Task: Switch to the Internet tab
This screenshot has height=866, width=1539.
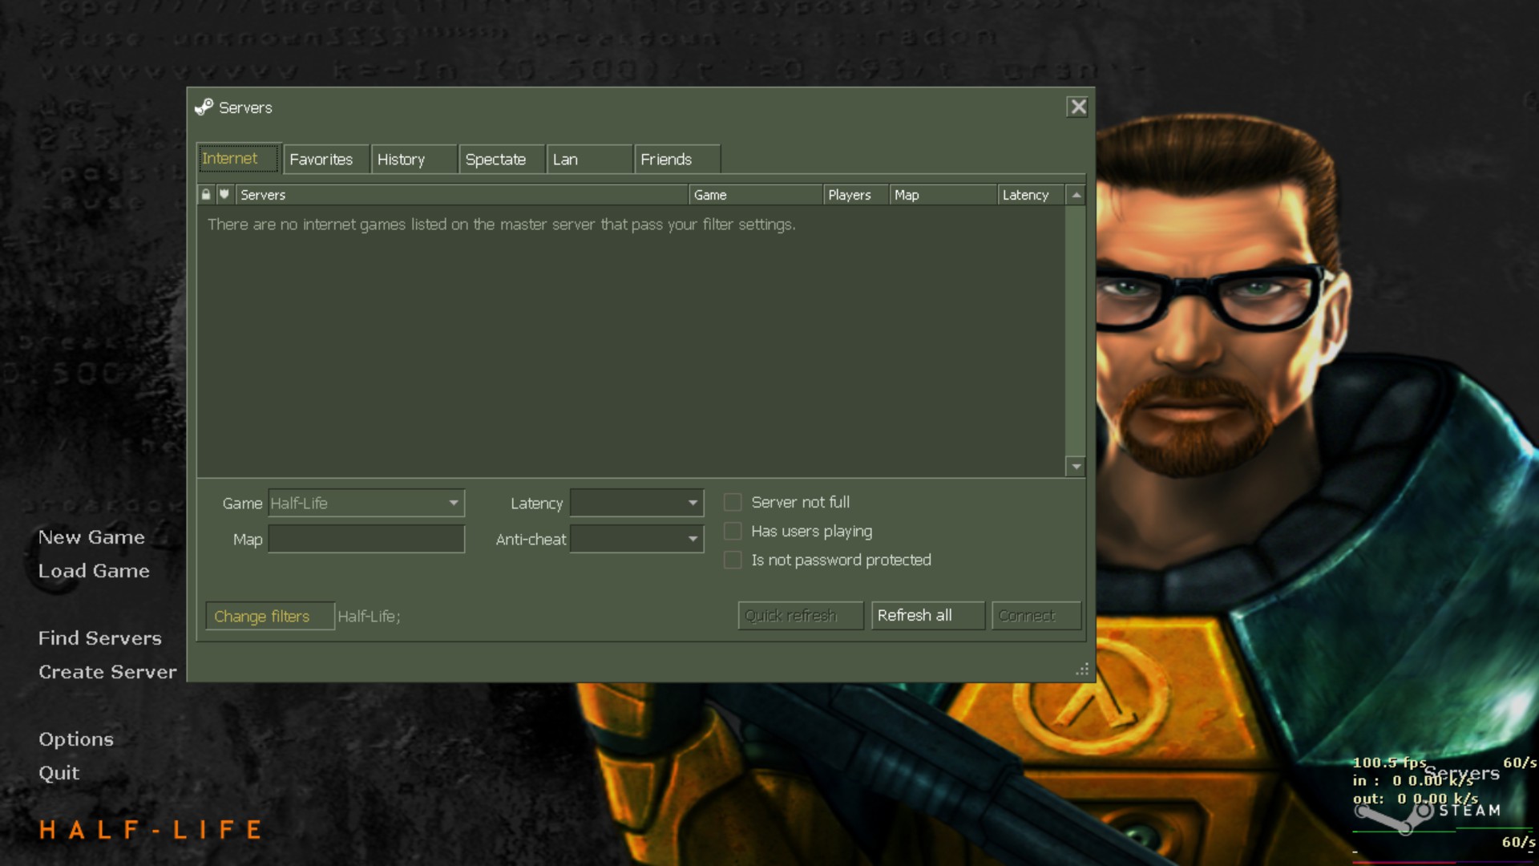Action: 239,159
